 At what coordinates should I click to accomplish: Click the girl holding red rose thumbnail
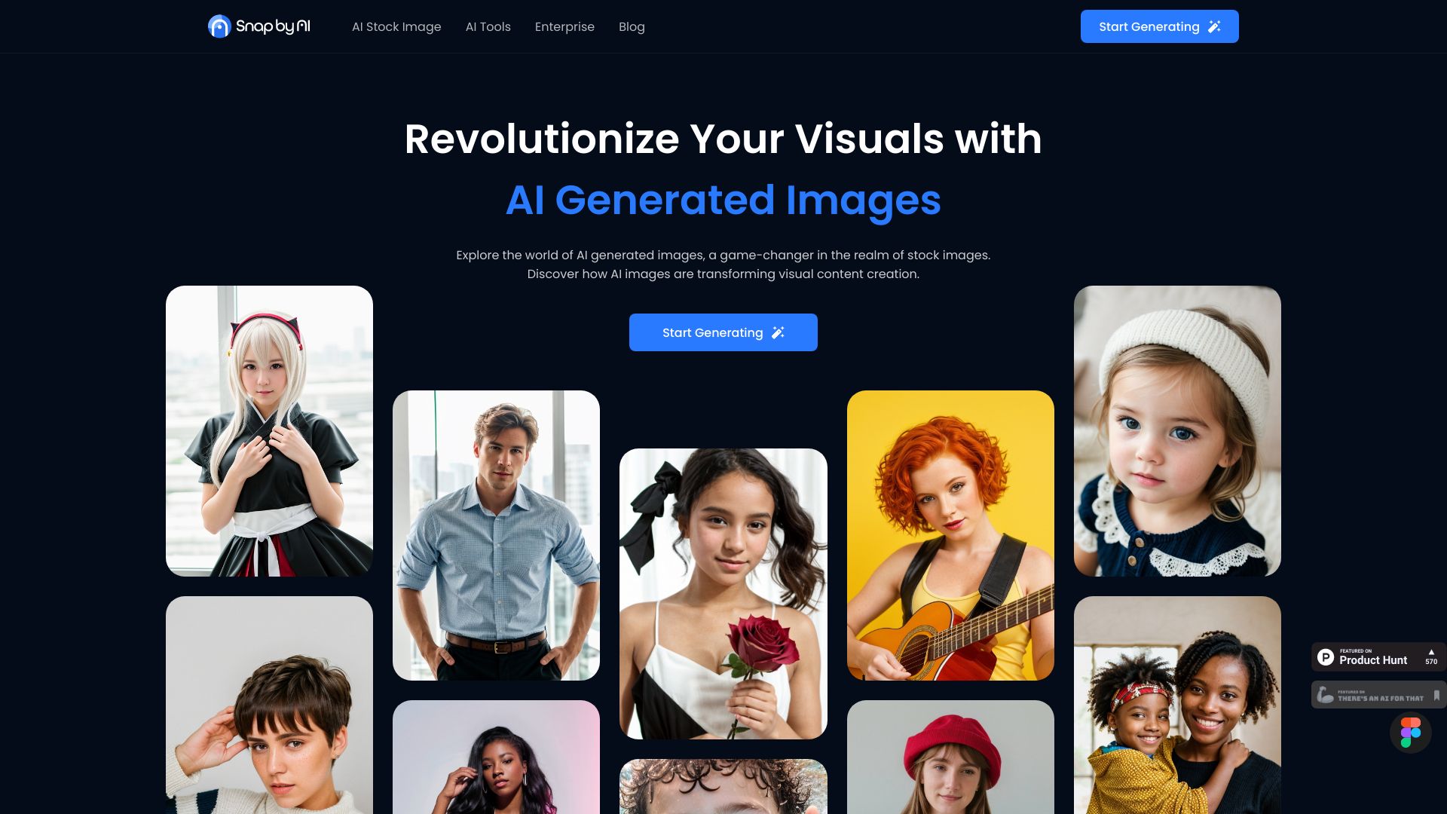point(723,593)
